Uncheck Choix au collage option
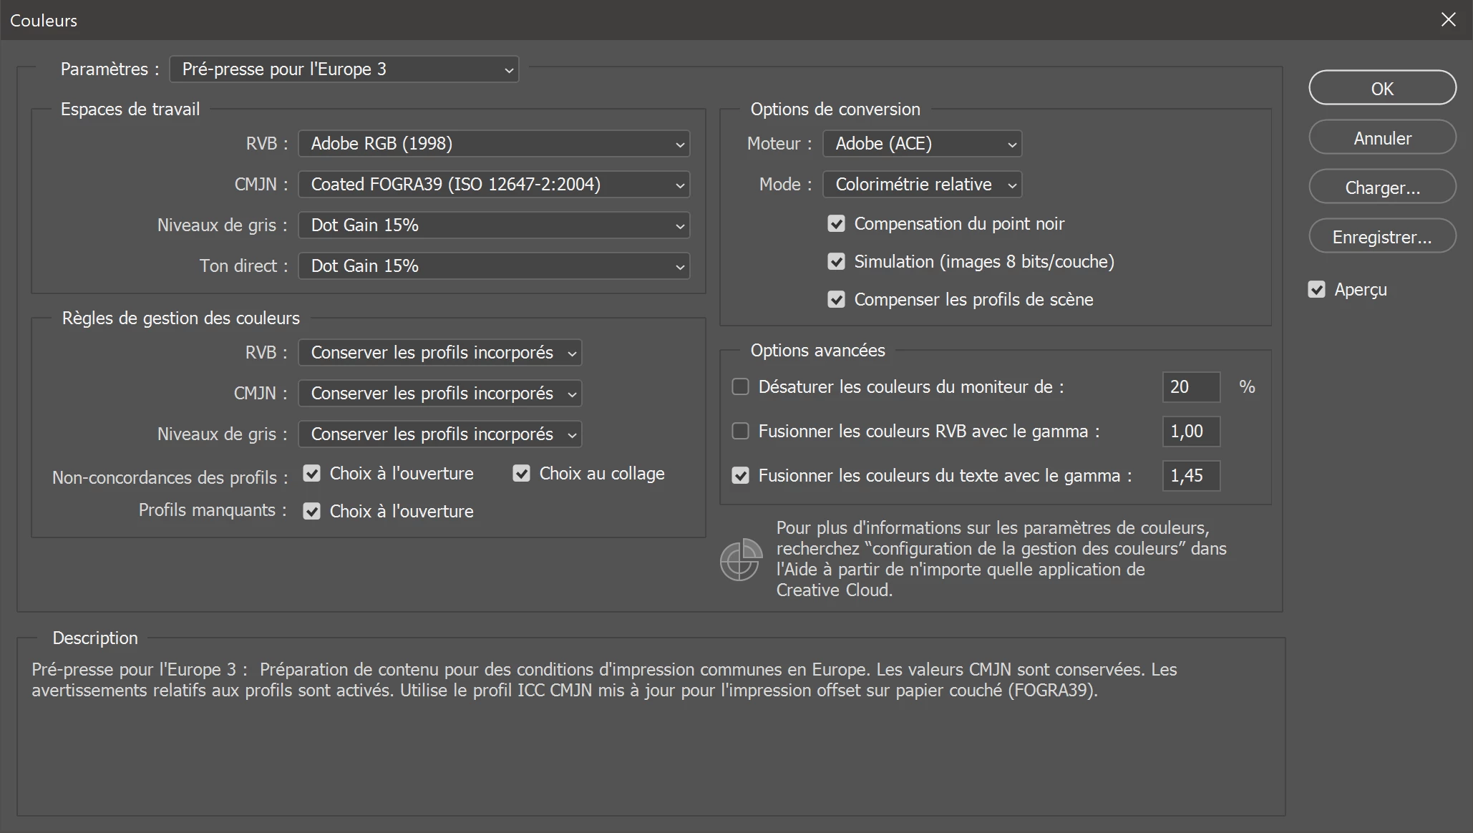Viewport: 1473px width, 833px height. click(521, 474)
